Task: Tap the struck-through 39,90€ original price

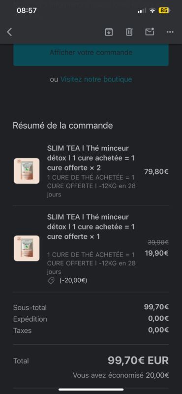Action: coord(158,242)
